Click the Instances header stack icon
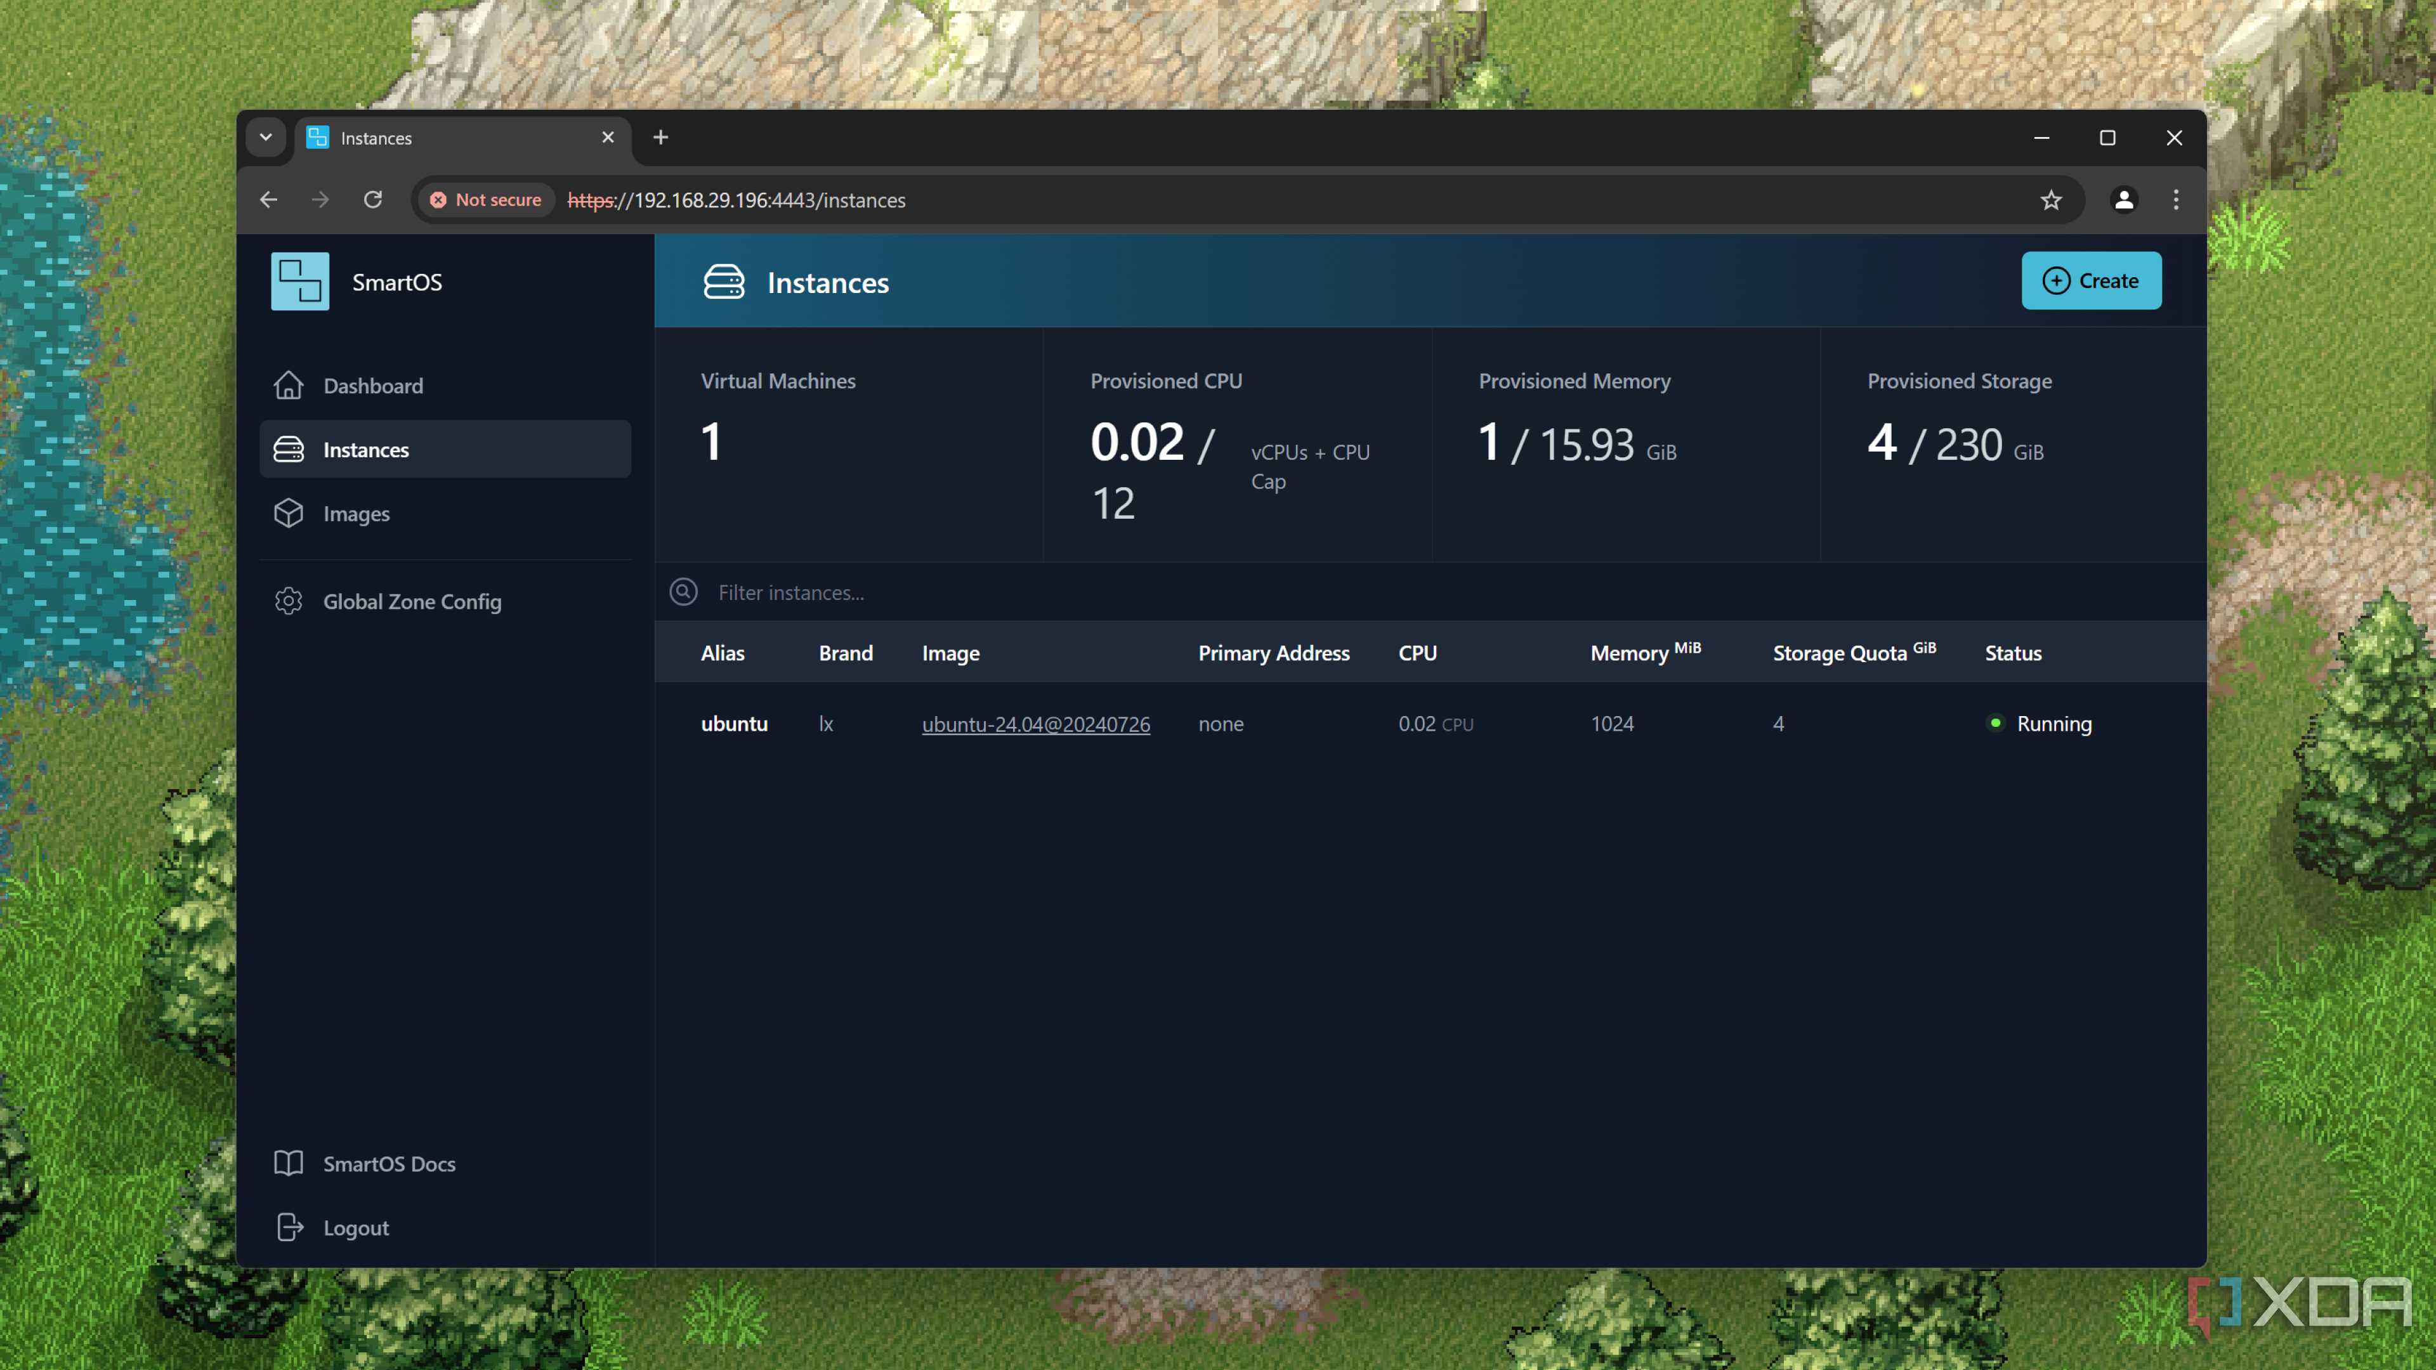This screenshot has width=2436, height=1370. click(724, 282)
